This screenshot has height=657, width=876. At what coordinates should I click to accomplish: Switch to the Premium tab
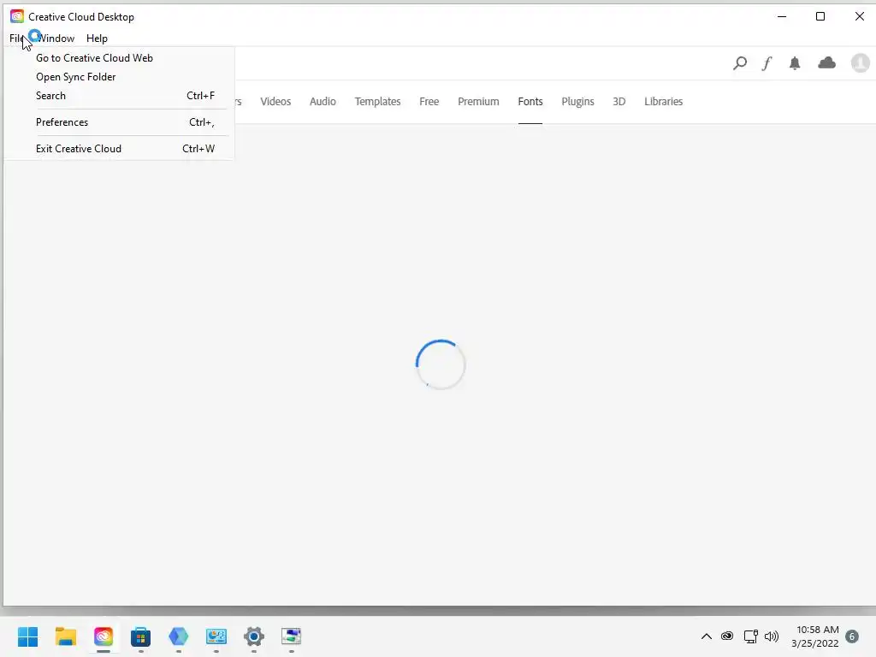click(x=478, y=102)
